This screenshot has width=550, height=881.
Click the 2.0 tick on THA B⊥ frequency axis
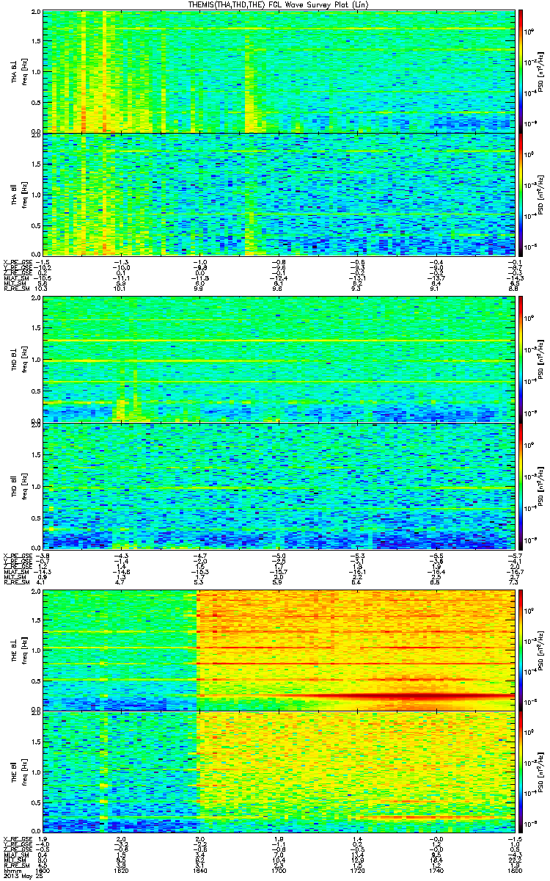click(35, 12)
